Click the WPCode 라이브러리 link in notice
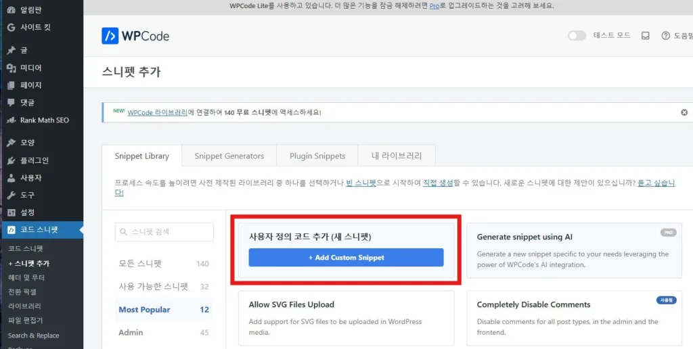693x349 pixels. 157,112
